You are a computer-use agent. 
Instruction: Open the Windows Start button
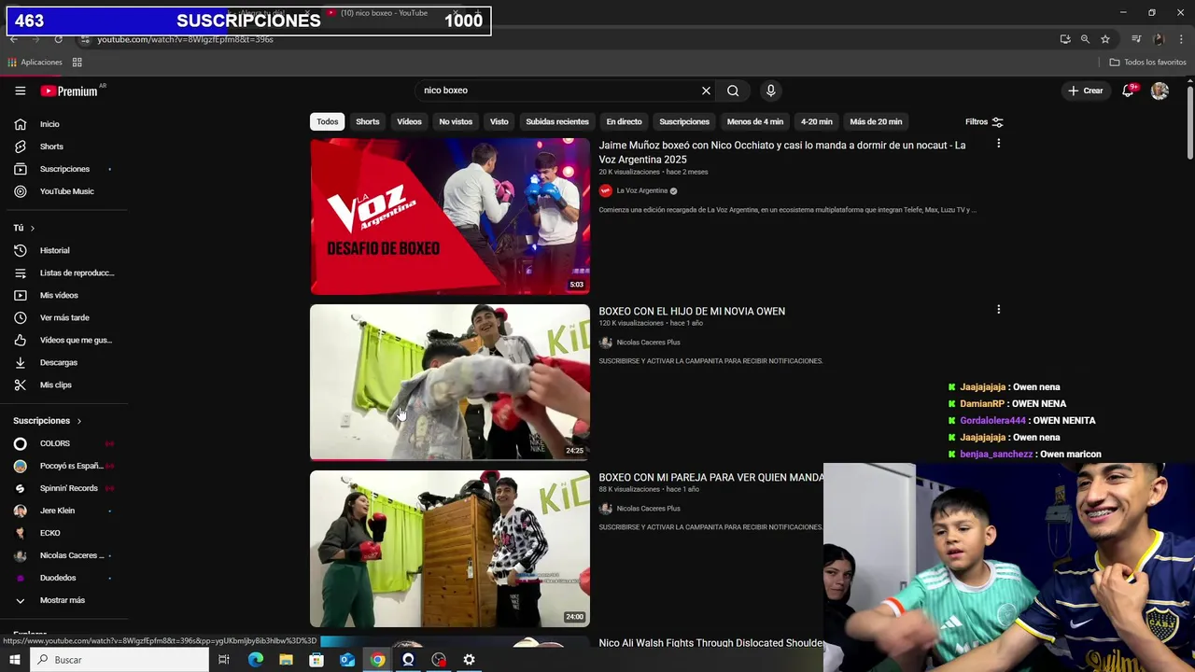tap(14, 660)
